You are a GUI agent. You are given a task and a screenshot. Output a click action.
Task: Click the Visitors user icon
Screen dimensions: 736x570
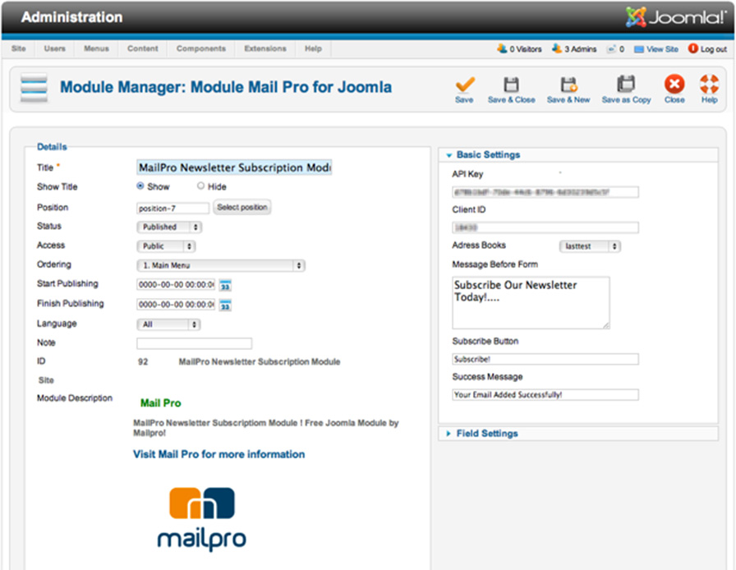point(502,48)
